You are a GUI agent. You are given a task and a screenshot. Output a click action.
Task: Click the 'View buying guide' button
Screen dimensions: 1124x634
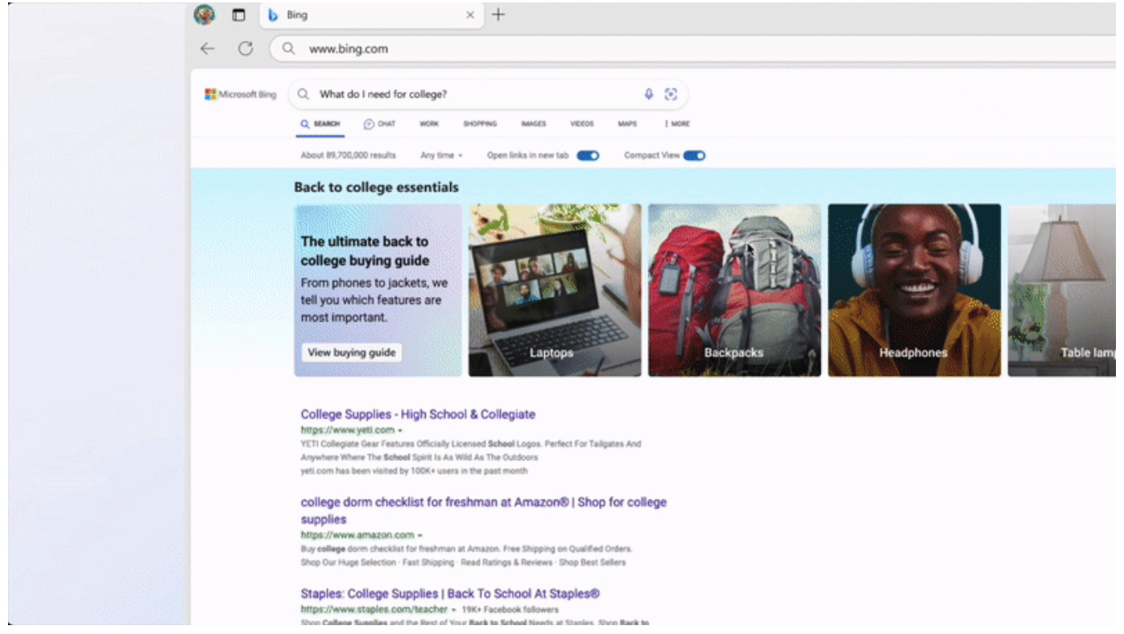pos(351,352)
